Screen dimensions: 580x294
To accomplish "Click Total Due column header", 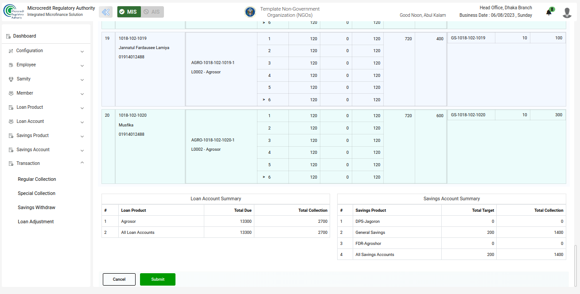I will pos(243,210).
